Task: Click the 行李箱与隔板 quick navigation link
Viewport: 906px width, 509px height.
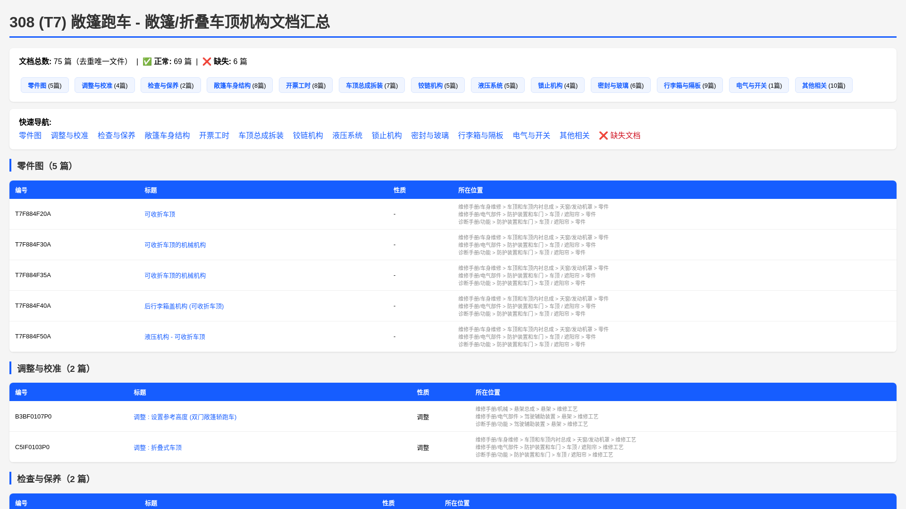Action: (481, 136)
